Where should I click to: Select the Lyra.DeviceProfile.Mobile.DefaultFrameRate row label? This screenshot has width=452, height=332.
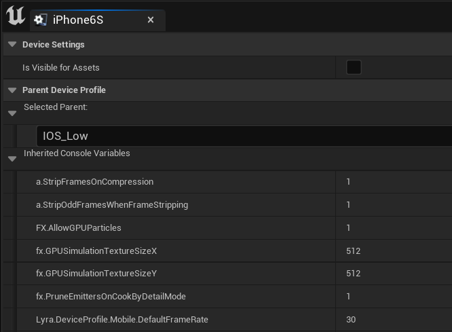(x=122, y=320)
